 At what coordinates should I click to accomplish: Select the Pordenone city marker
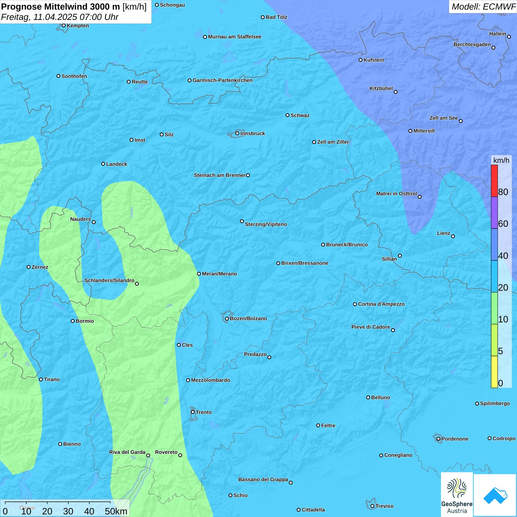click(x=438, y=439)
